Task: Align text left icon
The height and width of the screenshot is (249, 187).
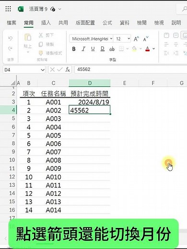Action: 166,44
